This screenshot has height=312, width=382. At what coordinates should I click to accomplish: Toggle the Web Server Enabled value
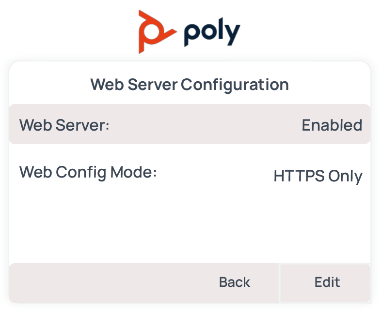pyautogui.click(x=332, y=125)
